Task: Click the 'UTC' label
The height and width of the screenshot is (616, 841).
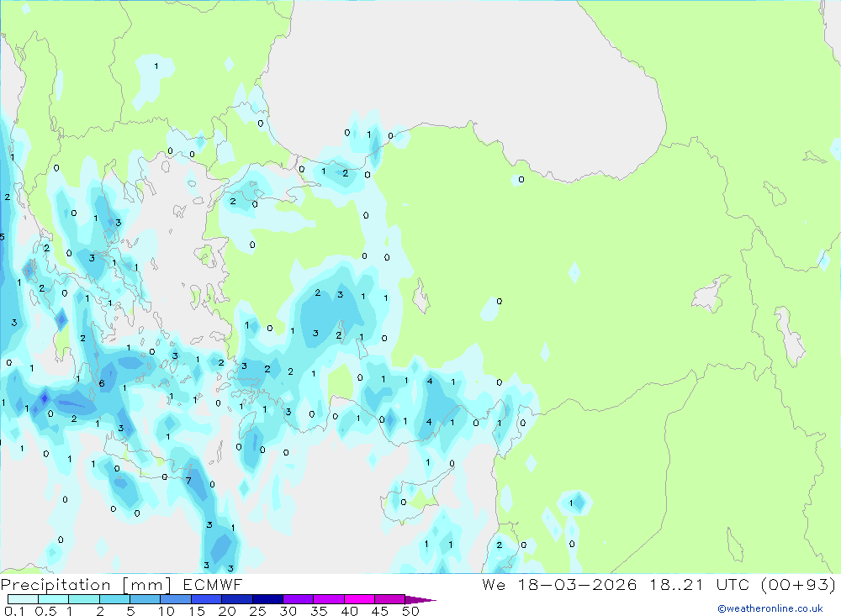Action: click(x=733, y=584)
